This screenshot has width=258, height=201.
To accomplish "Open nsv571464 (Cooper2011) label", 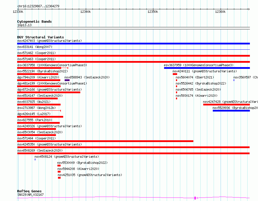I will (37, 138).
